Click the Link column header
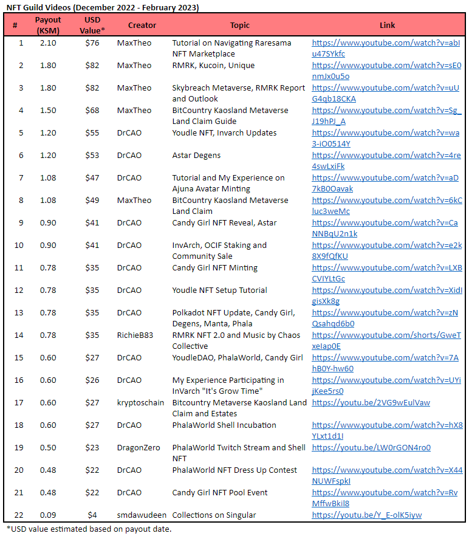 [x=388, y=26]
